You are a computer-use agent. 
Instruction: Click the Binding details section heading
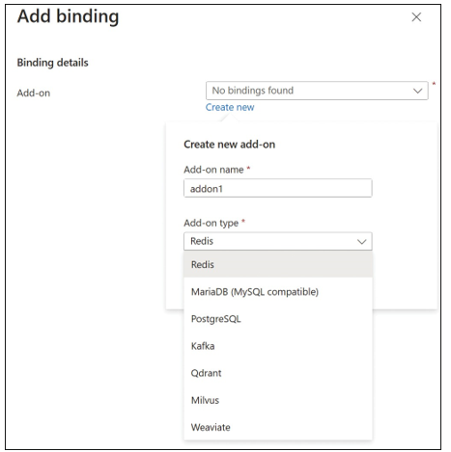(52, 63)
